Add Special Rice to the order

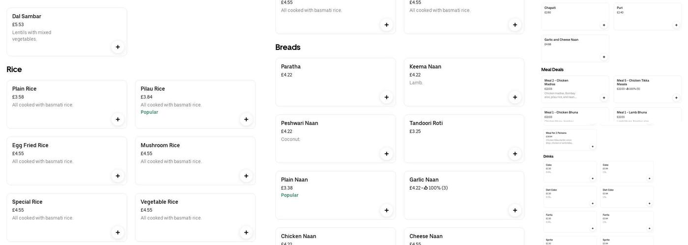118,233
